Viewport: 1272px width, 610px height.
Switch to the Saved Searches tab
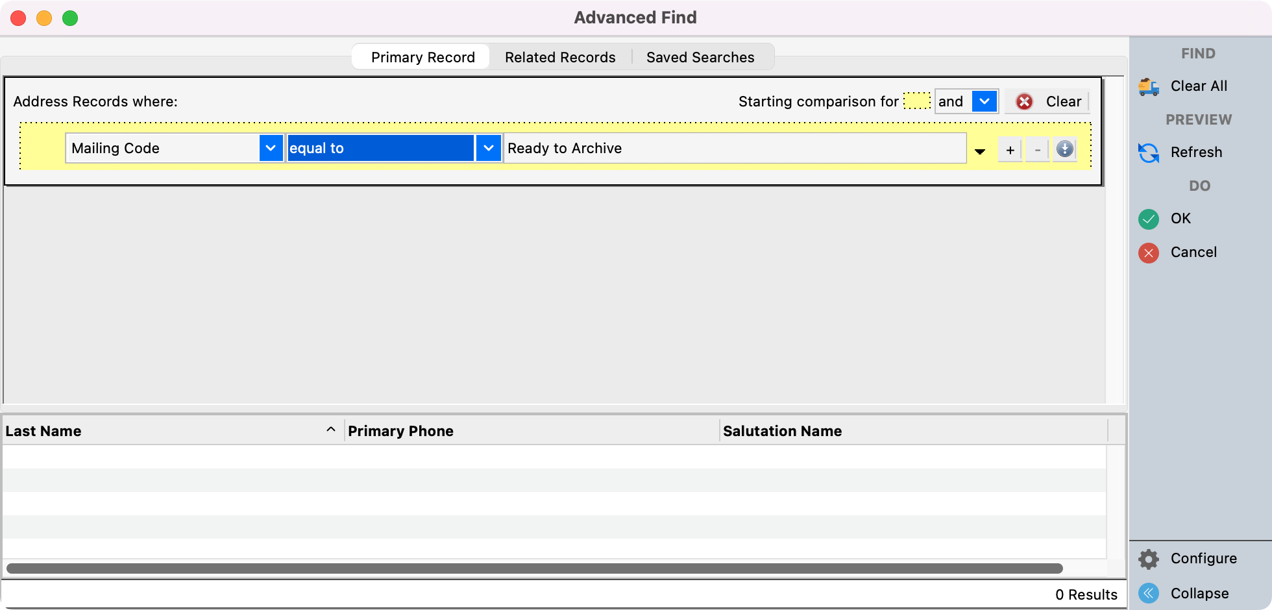click(x=700, y=57)
